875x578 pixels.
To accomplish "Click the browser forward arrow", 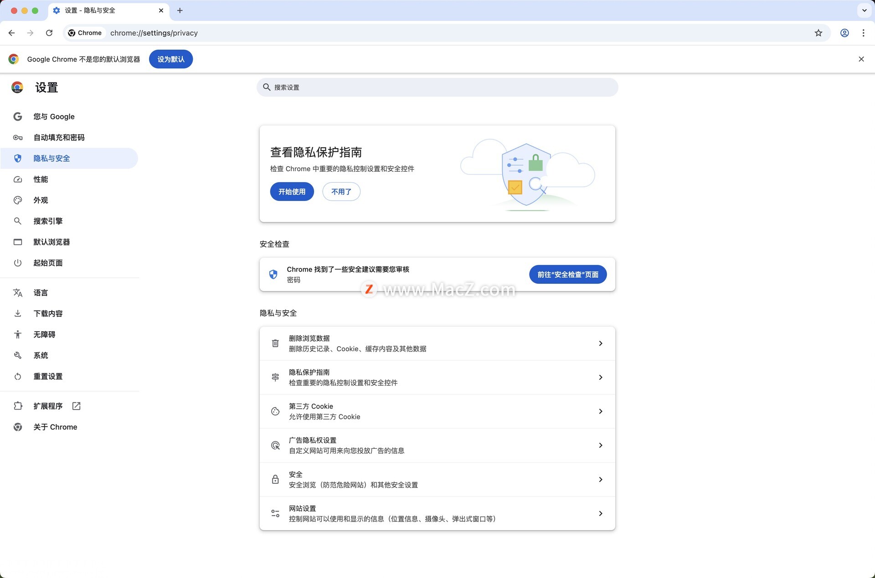I will [x=30, y=33].
